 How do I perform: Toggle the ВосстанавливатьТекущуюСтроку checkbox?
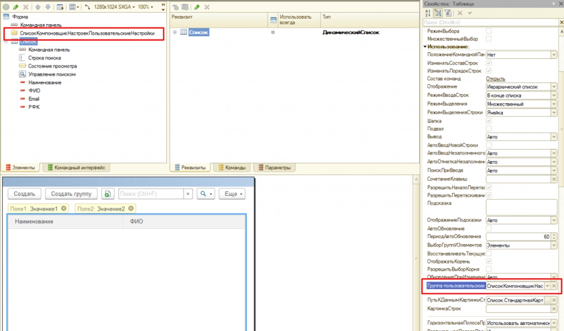489,253
